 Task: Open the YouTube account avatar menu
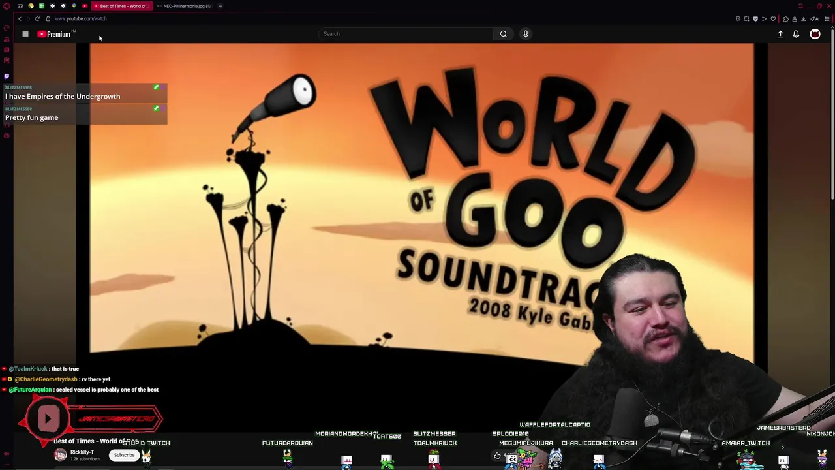point(815,34)
